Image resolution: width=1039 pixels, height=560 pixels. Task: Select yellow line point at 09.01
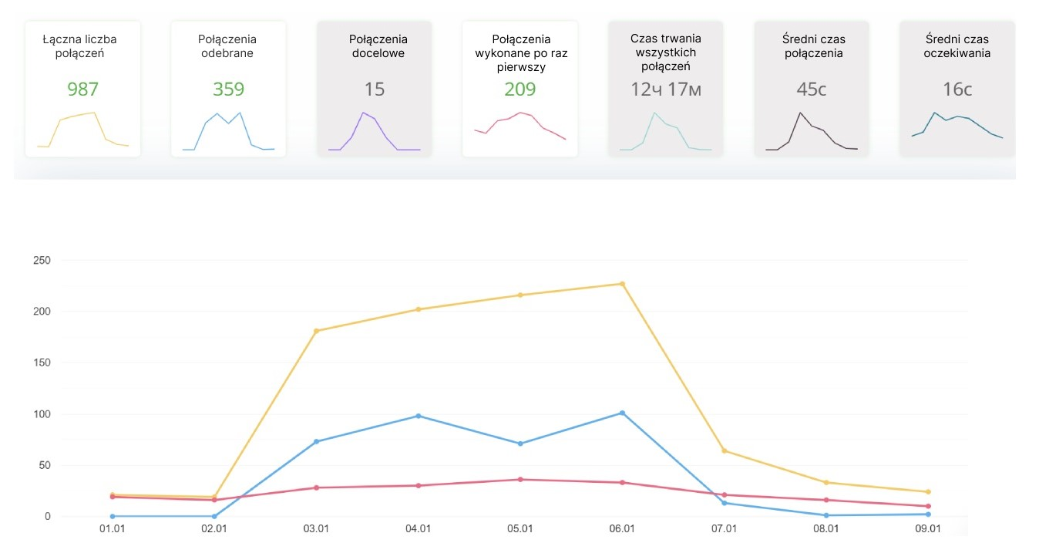coord(928,491)
